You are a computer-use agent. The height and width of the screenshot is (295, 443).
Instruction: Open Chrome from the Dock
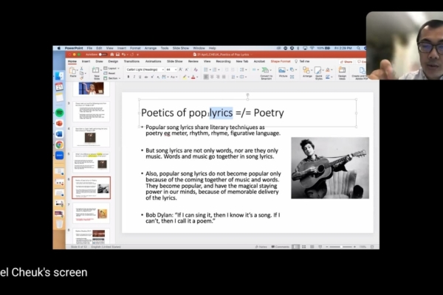click(x=59, y=145)
